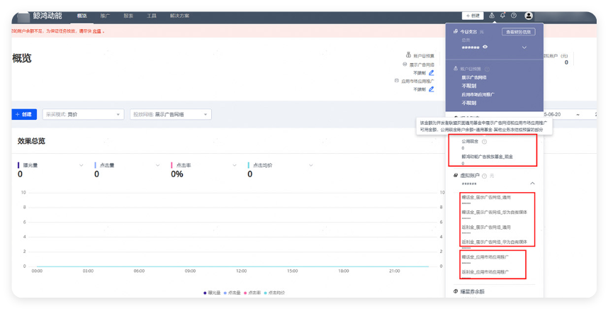Edit 应用市场应用推广 daily budget pencil icon

click(432, 89)
